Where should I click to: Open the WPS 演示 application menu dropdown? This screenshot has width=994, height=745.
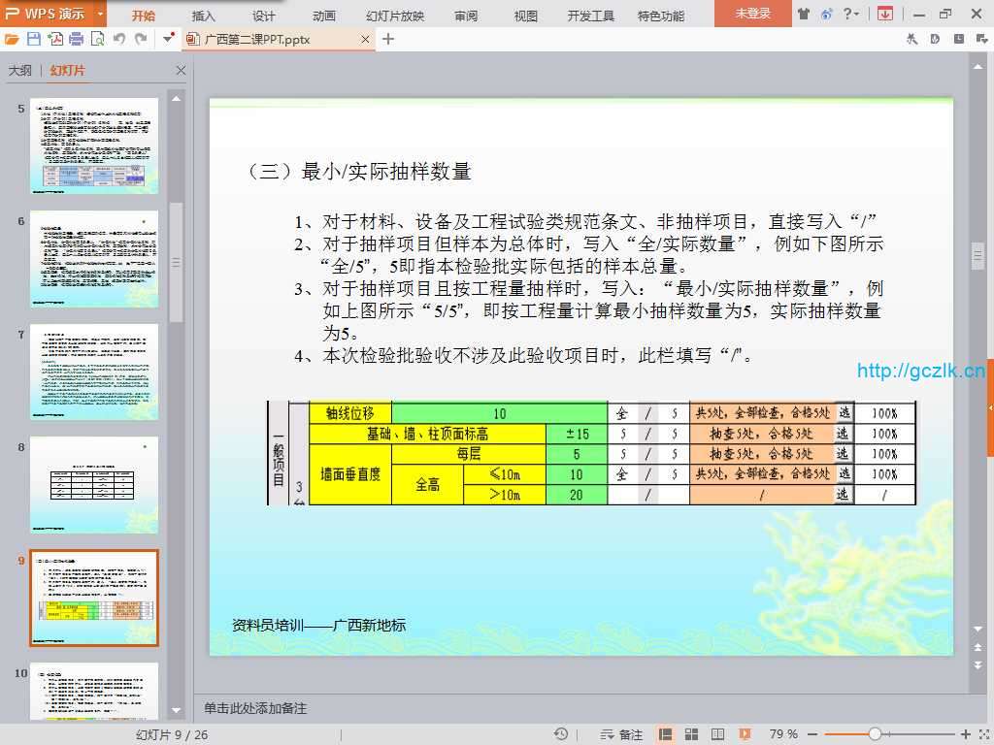click(x=101, y=14)
